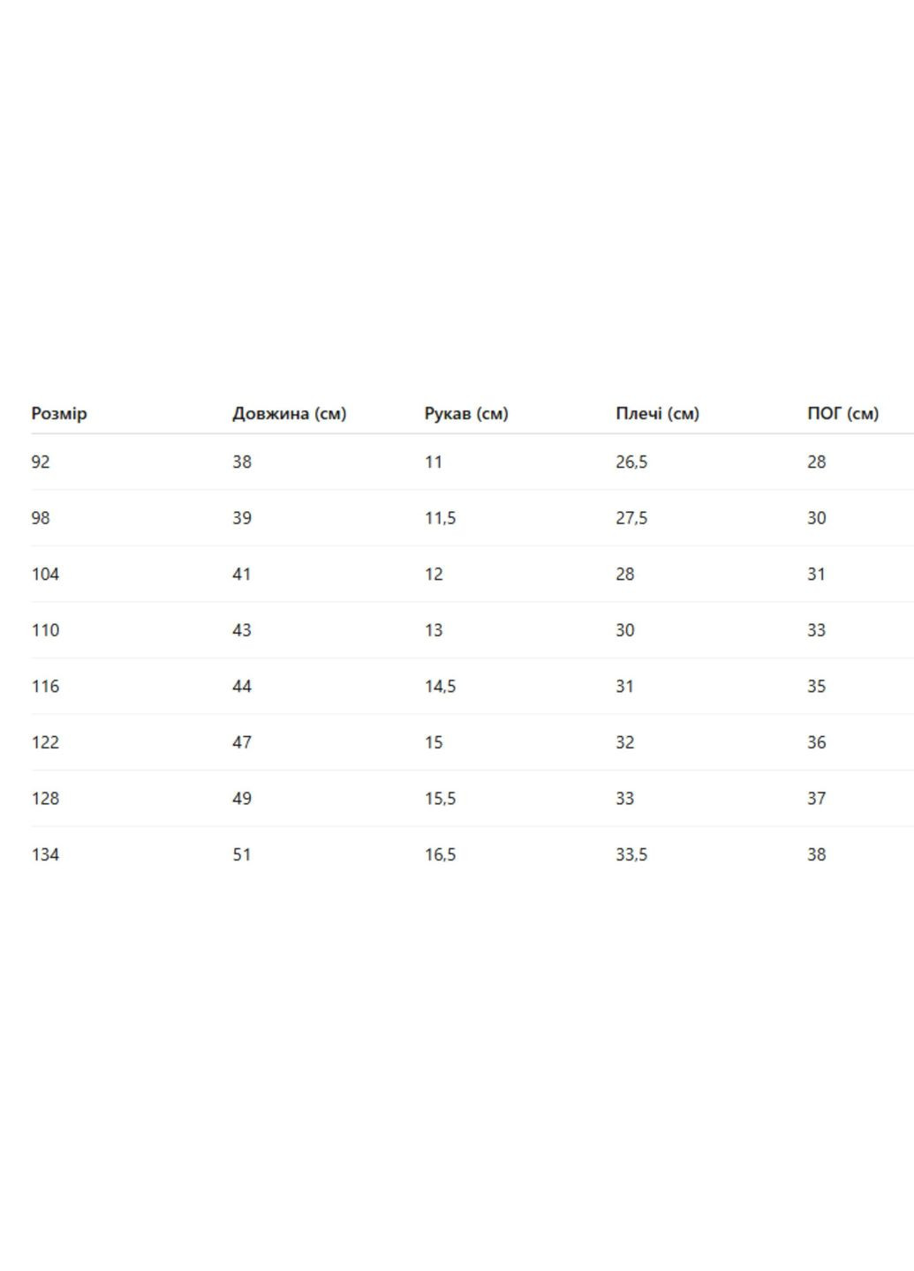The width and height of the screenshot is (914, 1271).
Task: Click the 'Довжина (см)' column header
Action: pyautogui.click(x=289, y=413)
